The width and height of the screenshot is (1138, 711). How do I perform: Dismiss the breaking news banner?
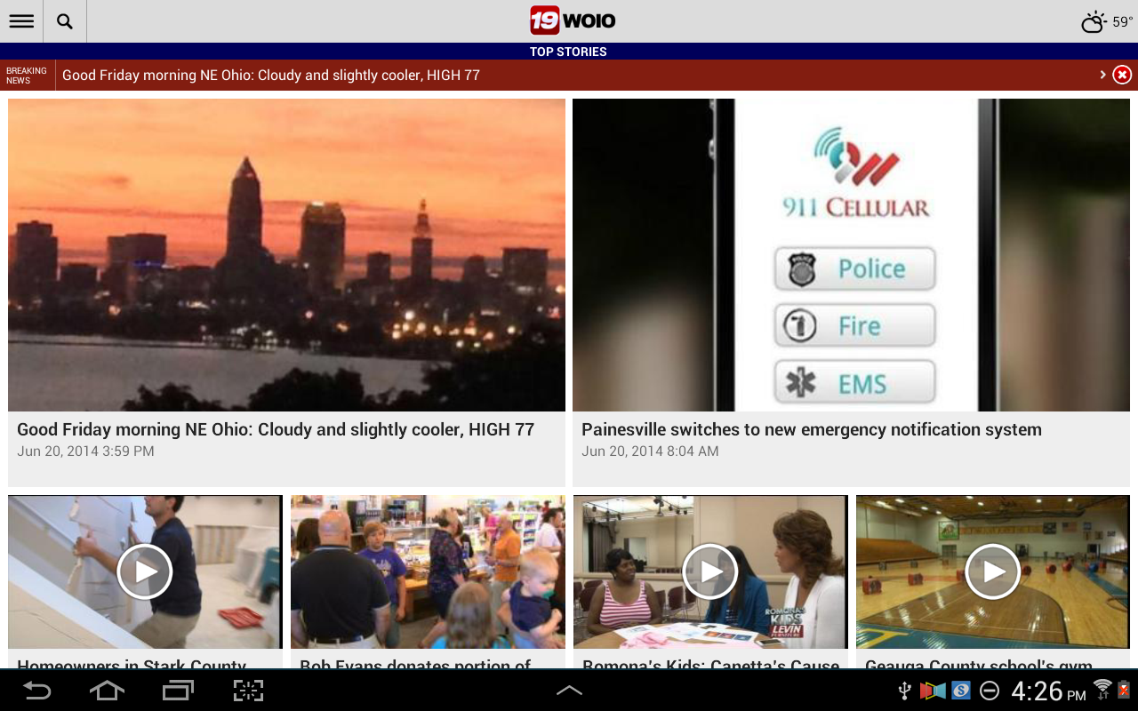pyautogui.click(x=1120, y=74)
